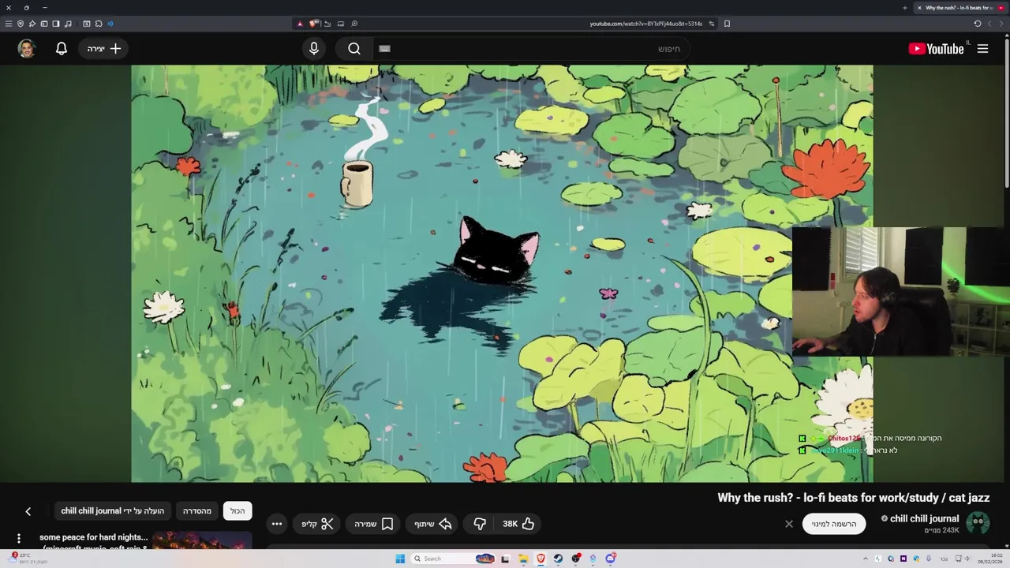Screen dimensions: 1010x568
Task: Share the video via שיתוף button
Action: 432,524
